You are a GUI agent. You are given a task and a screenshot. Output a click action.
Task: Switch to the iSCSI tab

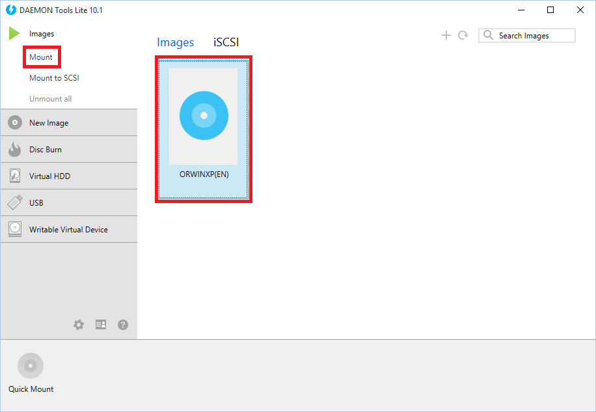tap(226, 42)
